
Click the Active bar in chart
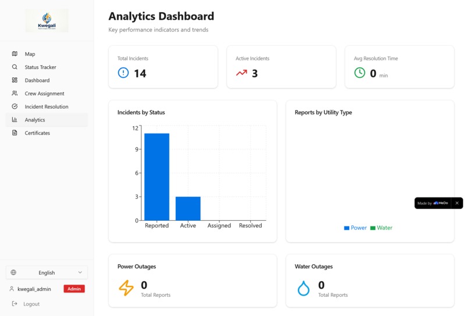(x=188, y=209)
